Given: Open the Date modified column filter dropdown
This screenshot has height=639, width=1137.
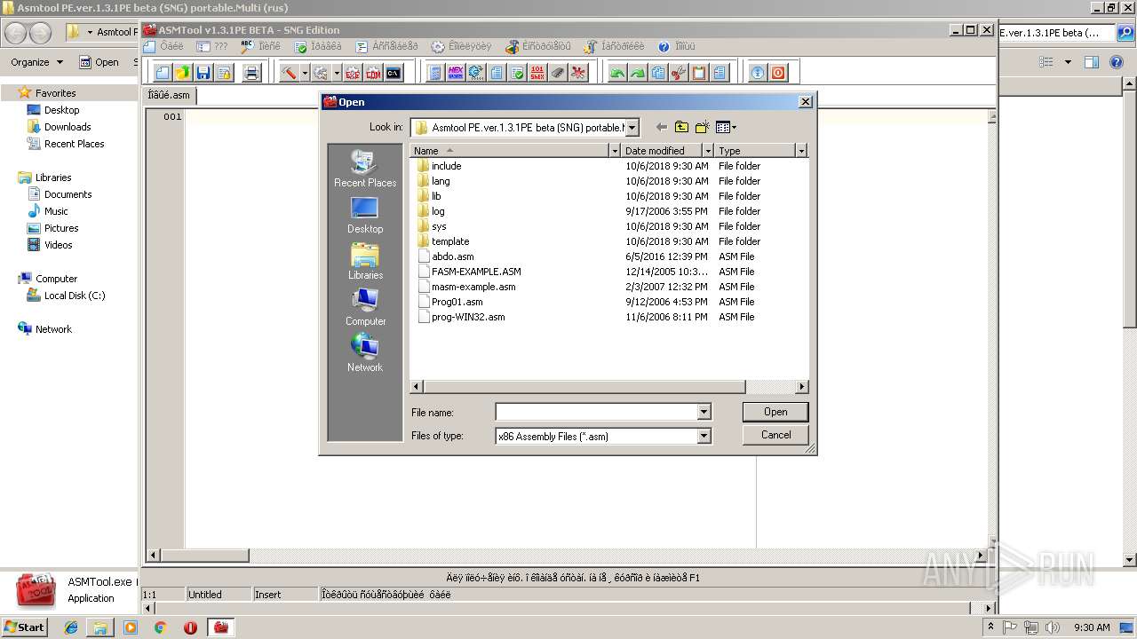Looking at the screenshot, I should pyautogui.click(x=708, y=151).
